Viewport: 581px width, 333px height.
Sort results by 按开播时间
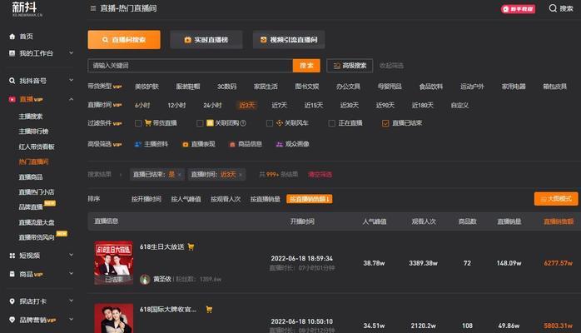tap(146, 199)
